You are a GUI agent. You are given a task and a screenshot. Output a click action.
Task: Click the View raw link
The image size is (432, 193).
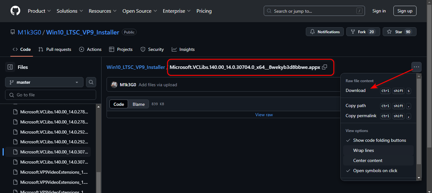[x=264, y=115]
